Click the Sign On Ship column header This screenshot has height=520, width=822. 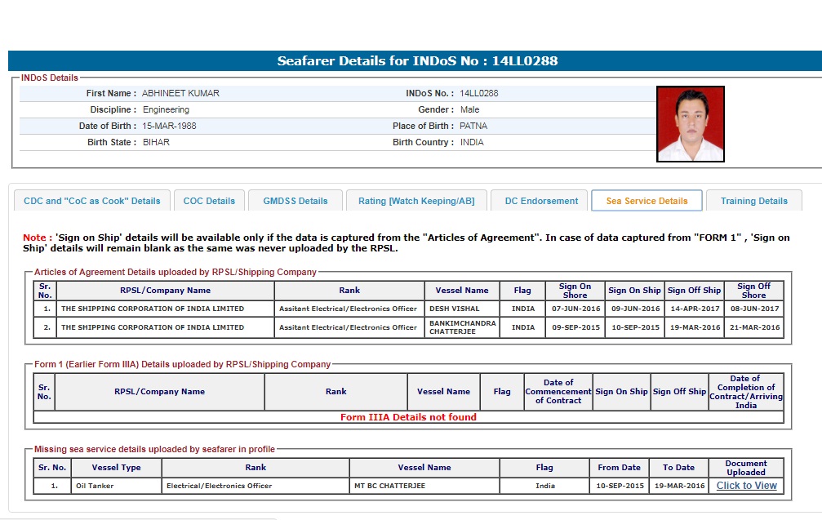coord(634,291)
